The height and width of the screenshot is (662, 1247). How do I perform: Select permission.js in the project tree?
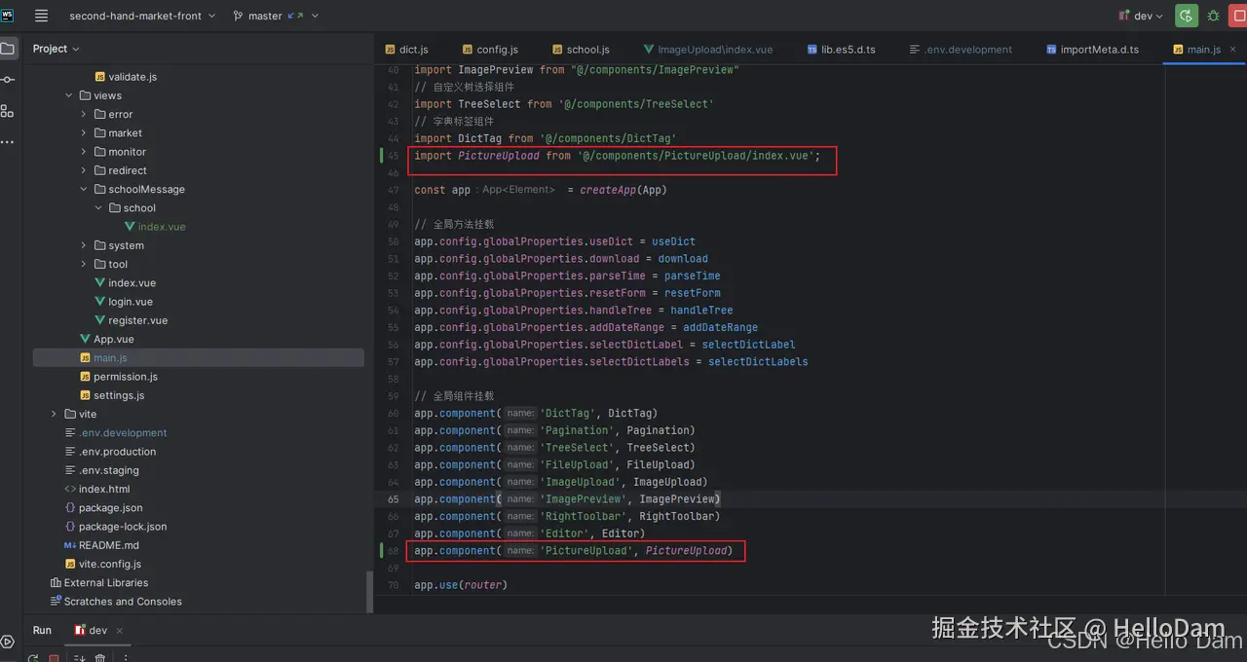click(x=126, y=376)
